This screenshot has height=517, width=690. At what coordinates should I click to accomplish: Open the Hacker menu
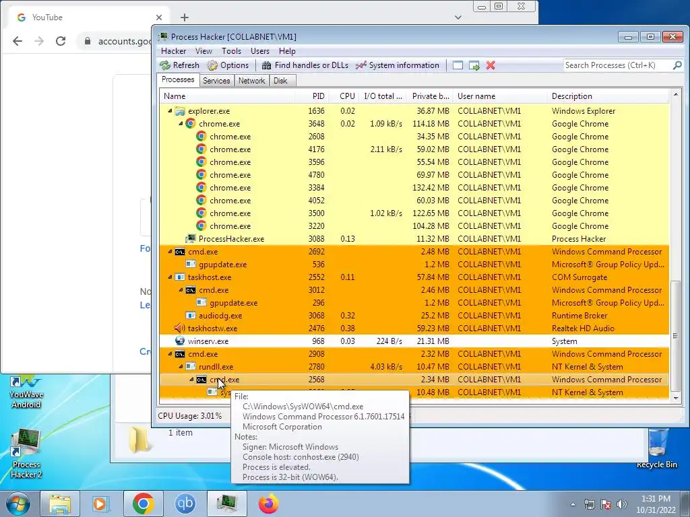pyautogui.click(x=173, y=51)
